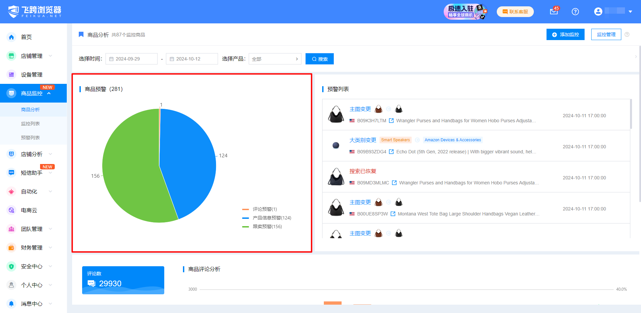Open external link icon for B09B93ZDG4

tap(391, 152)
